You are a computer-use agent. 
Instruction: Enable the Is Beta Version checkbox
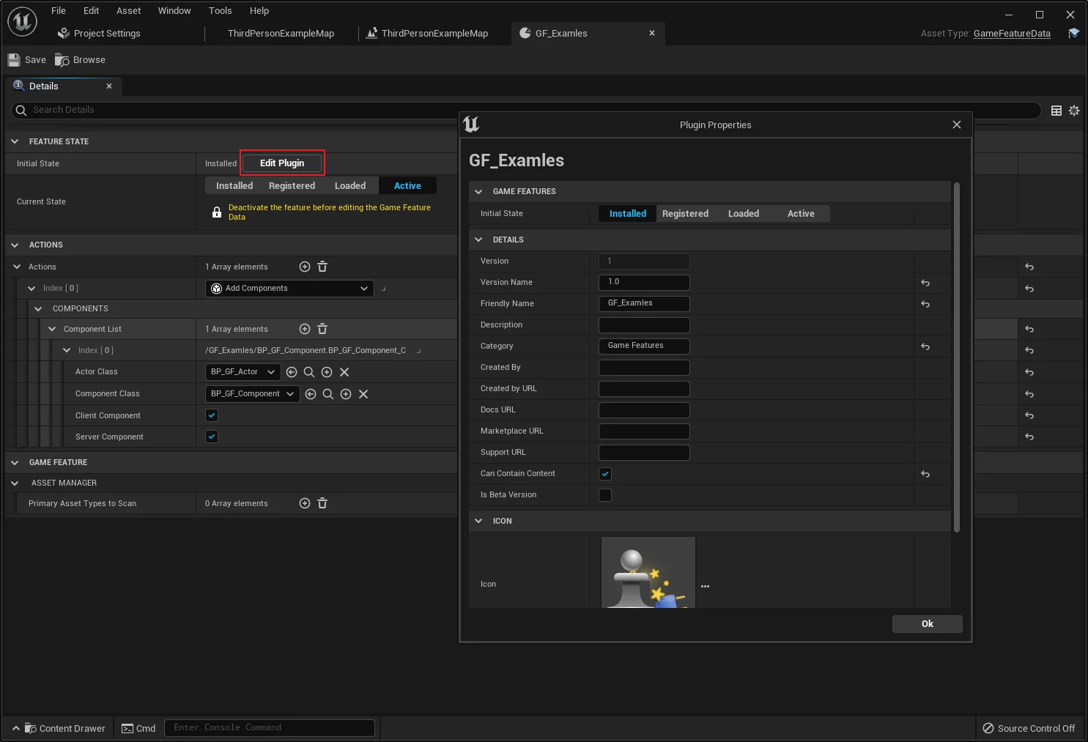(605, 495)
